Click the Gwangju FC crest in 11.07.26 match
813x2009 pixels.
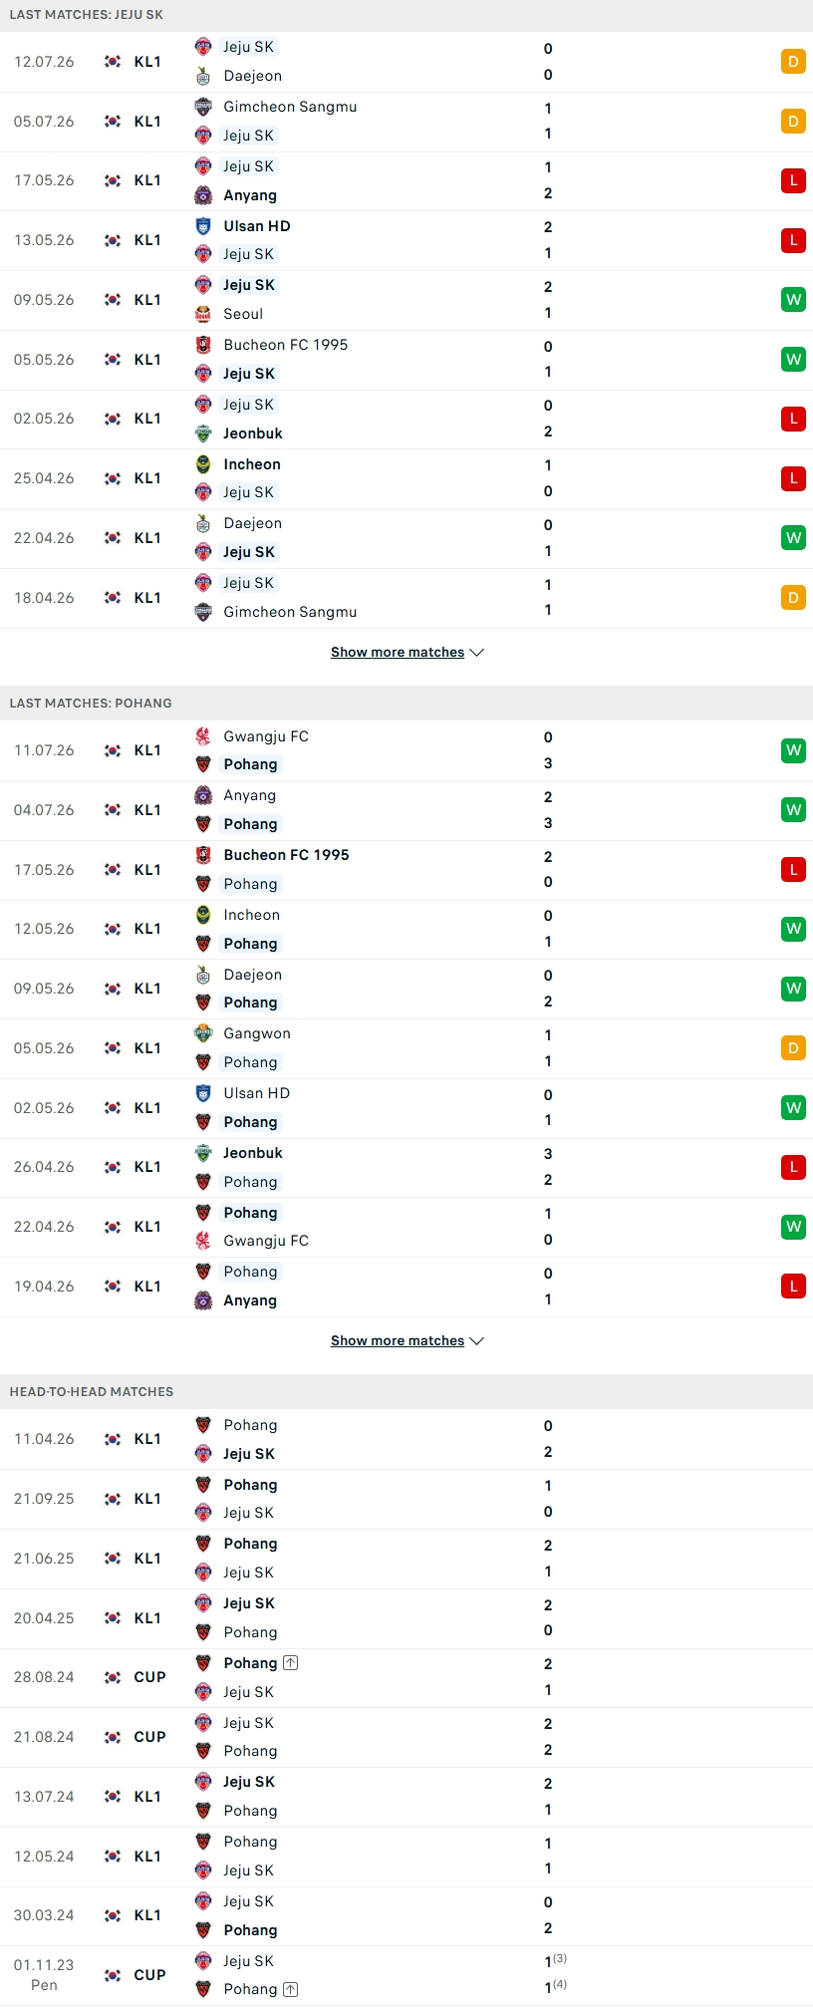point(203,736)
